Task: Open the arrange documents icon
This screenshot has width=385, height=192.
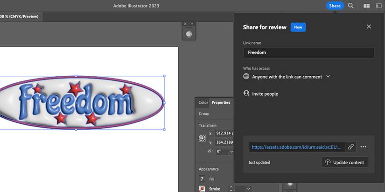Action: [x=367, y=6]
